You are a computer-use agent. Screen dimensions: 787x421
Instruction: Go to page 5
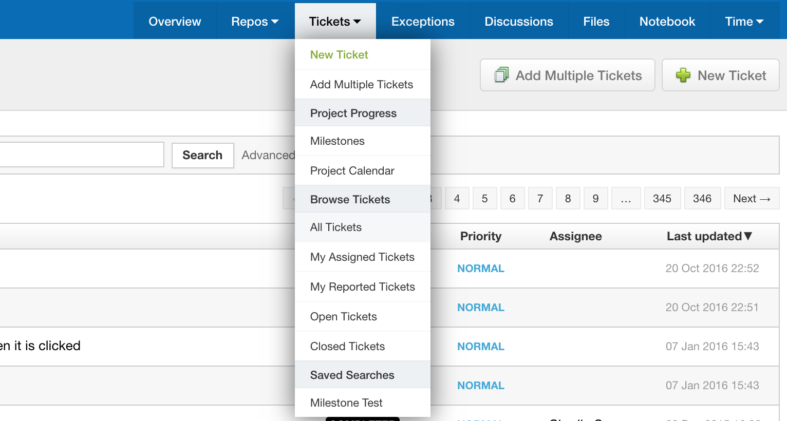point(484,198)
